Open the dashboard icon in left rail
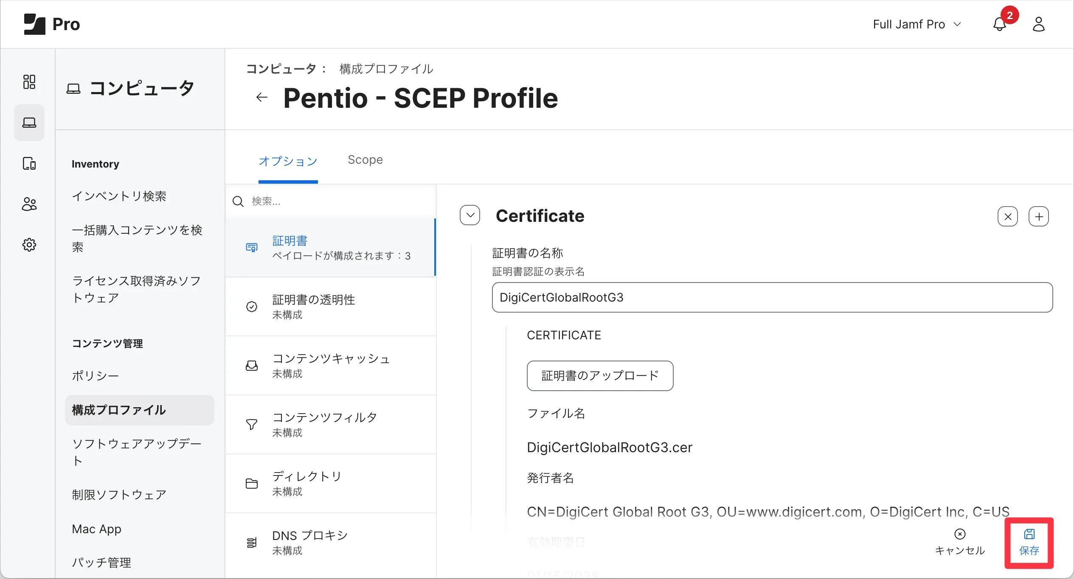The image size is (1074, 579). pyautogui.click(x=29, y=82)
